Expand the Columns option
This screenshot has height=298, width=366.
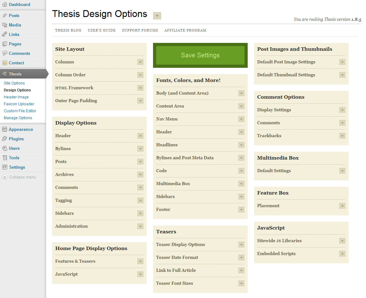pos(140,62)
